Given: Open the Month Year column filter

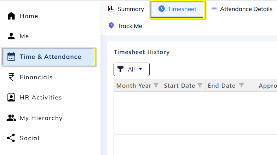Looking at the screenshot, I should point(156,85).
